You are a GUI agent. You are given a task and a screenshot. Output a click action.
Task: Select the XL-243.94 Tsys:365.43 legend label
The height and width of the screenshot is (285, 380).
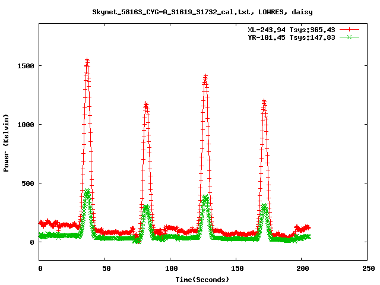click(292, 30)
